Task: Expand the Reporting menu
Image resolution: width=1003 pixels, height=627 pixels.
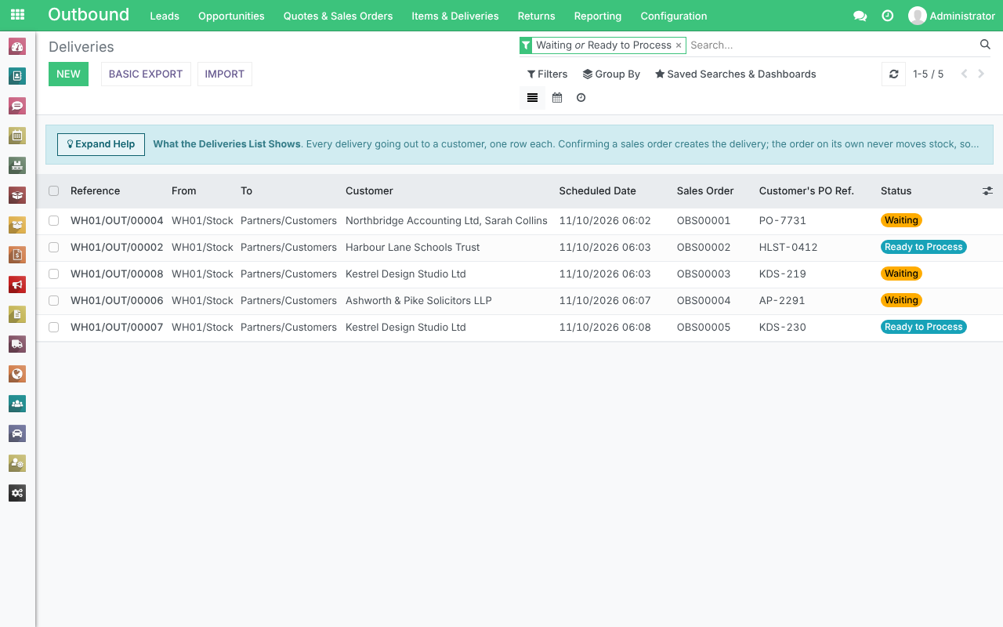Action: pyautogui.click(x=598, y=16)
